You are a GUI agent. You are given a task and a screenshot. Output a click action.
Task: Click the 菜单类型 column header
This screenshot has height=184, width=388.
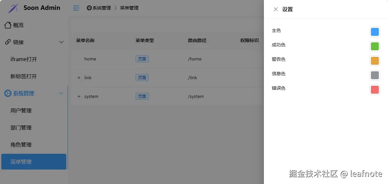(x=145, y=40)
